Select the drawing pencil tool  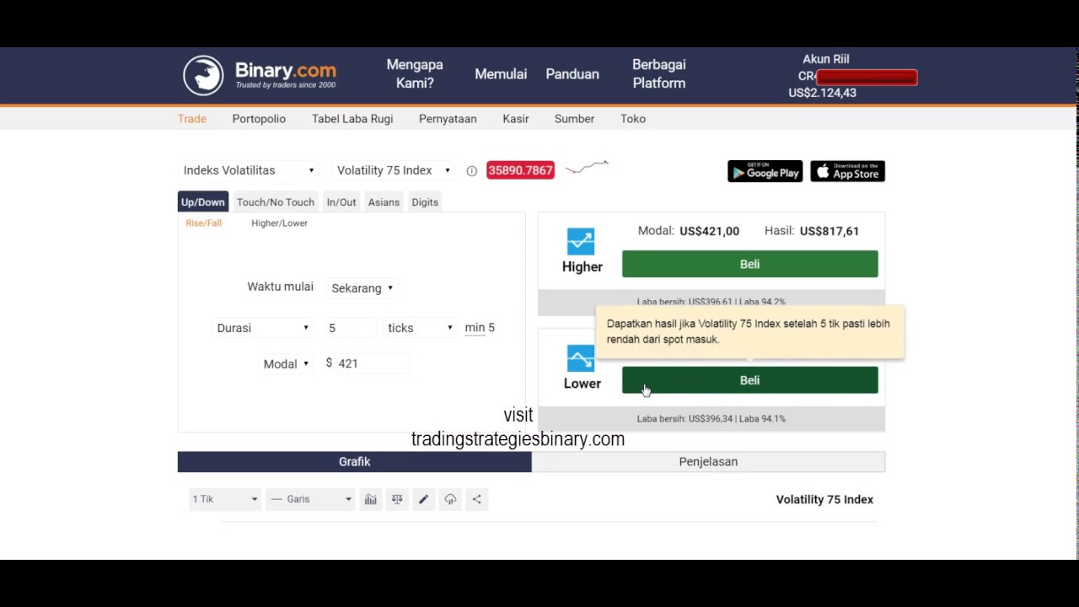(424, 499)
